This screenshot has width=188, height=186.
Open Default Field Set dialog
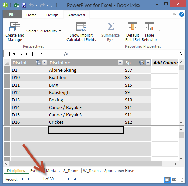click(133, 32)
